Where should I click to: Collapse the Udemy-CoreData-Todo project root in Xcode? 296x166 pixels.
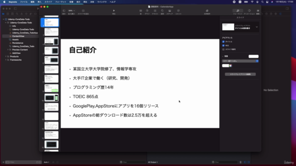[3, 19]
